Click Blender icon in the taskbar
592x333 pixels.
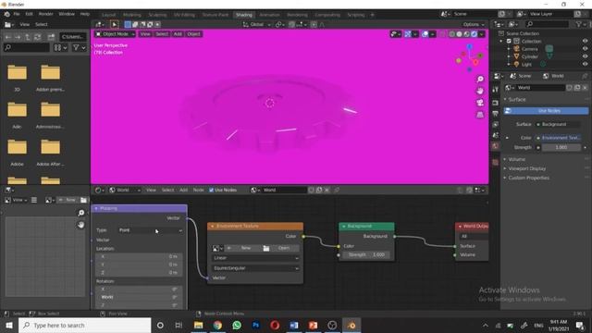351,325
